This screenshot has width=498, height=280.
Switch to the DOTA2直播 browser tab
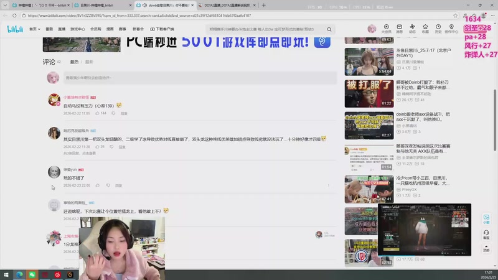click(227, 6)
